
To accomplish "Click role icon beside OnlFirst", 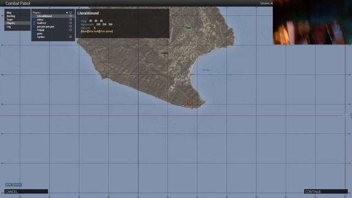I will 34,23.
